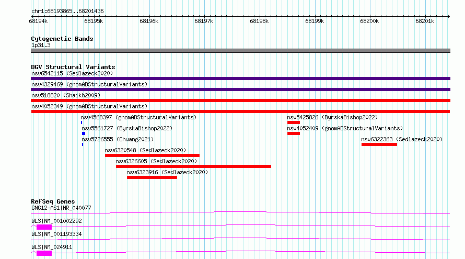
Task: Click the nsv6323916 (Sedlazeck2020) label
Action: tap(167, 172)
